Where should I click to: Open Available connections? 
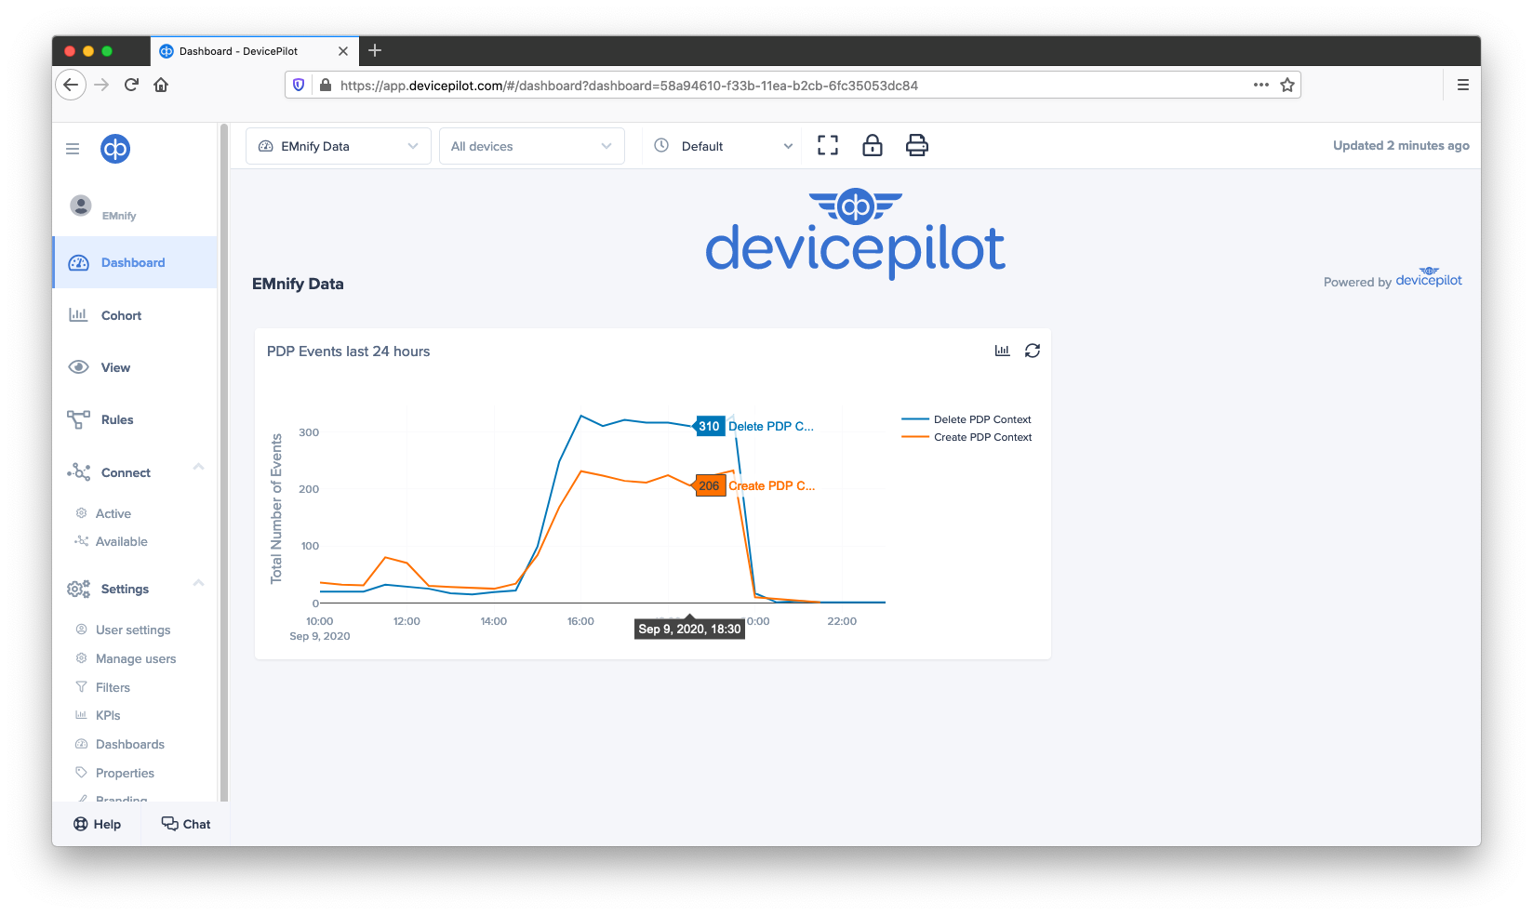pyautogui.click(x=121, y=541)
